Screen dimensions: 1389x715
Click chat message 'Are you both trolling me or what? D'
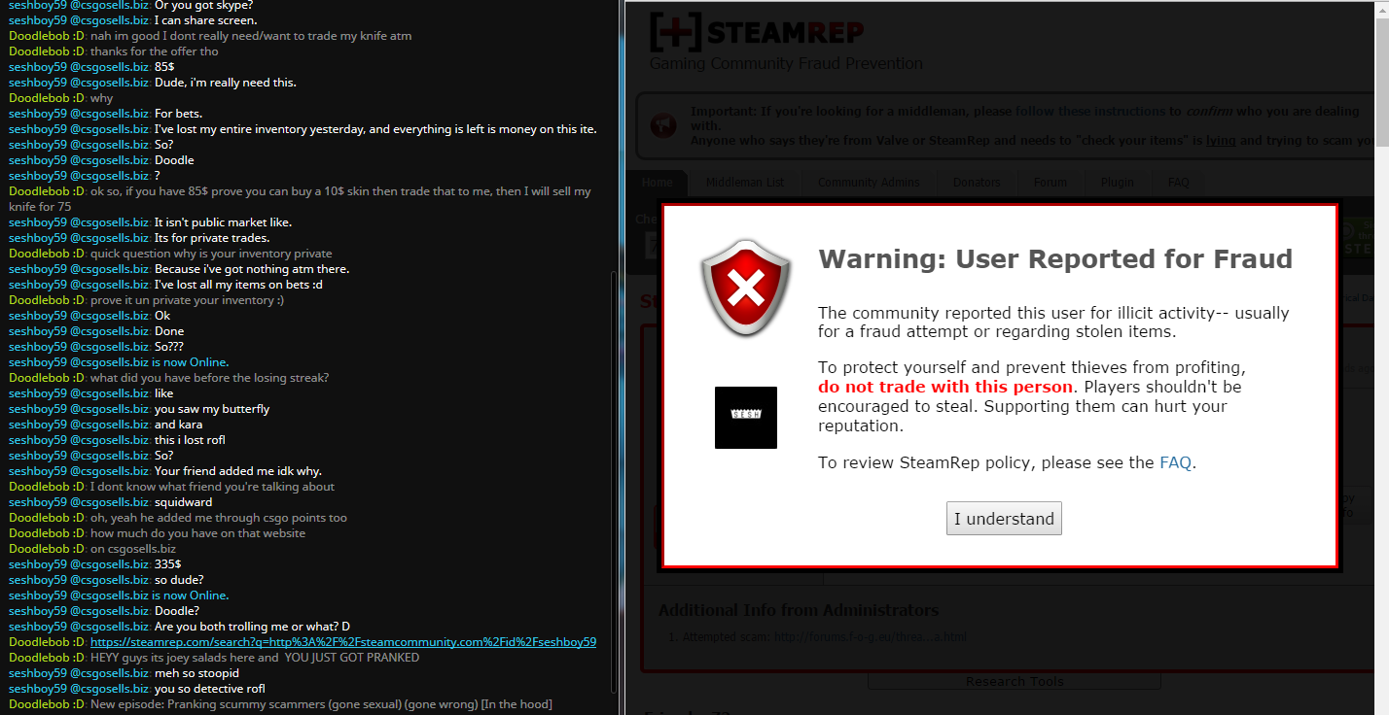pyautogui.click(x=252, y=627)
